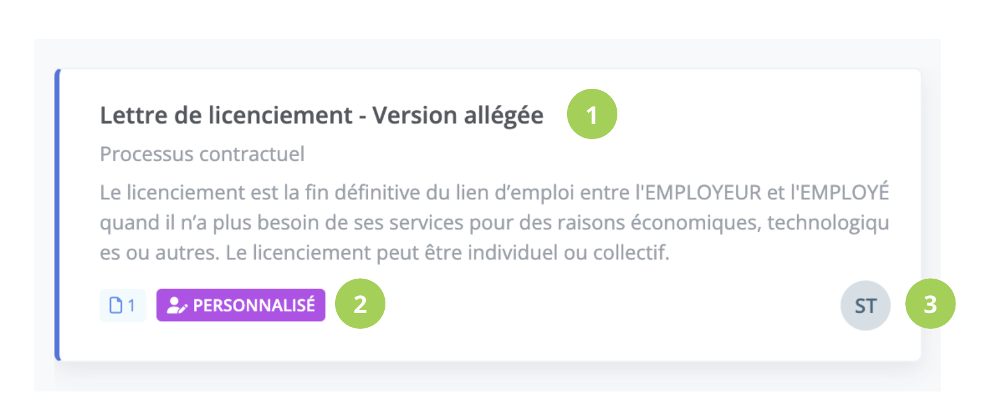Click the document count badge showing 1

click(x=123, y=305)
